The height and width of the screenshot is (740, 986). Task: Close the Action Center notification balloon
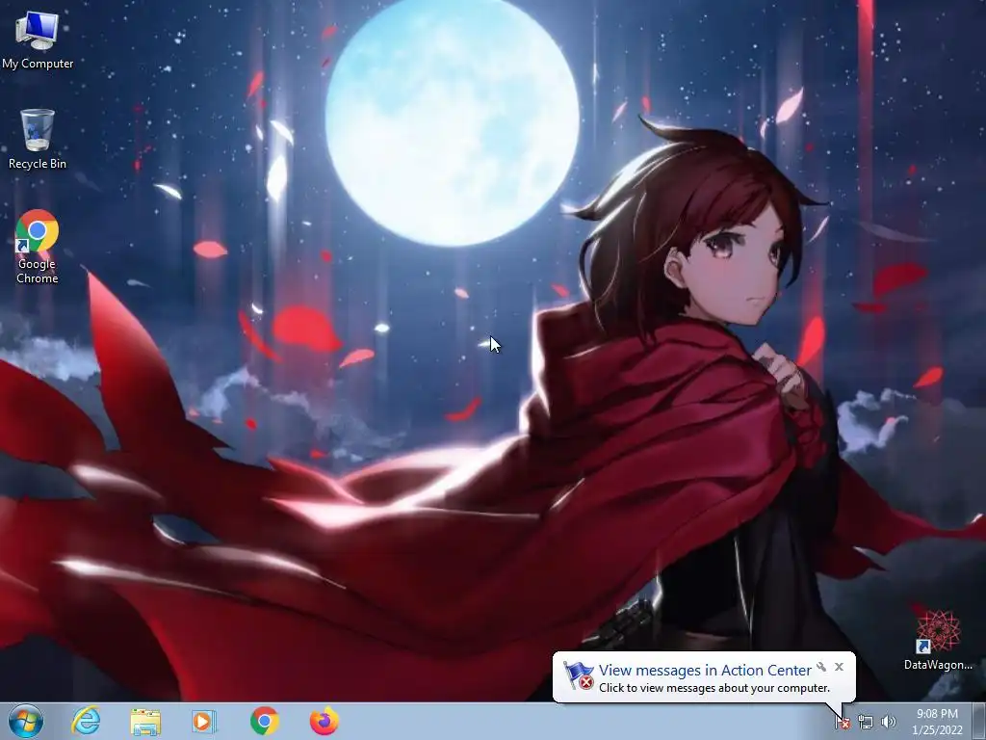coord(839,667)
